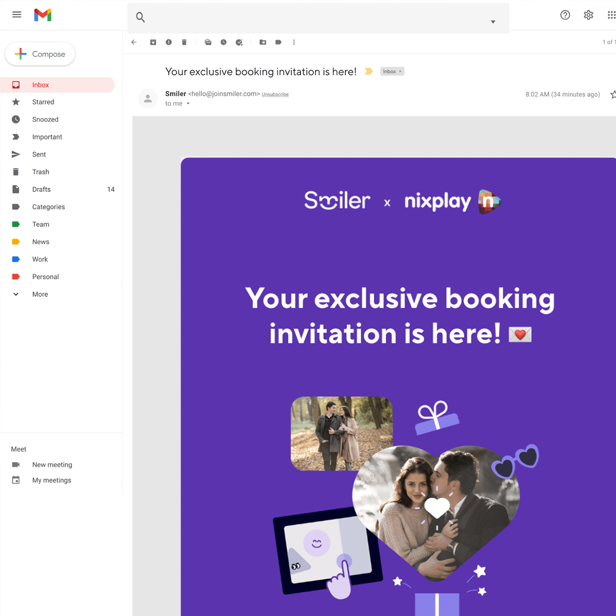Image resolution: width=616 pixels, height=616 pixels.
Task: Click the Smiler logo in email
Action: [337, 201]
